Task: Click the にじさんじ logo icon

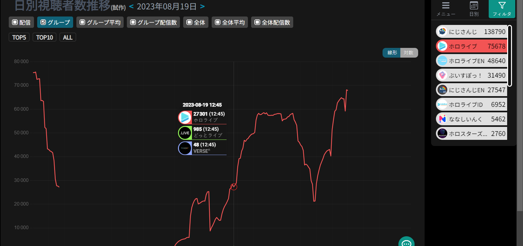Action: click(x=442, y=32)
